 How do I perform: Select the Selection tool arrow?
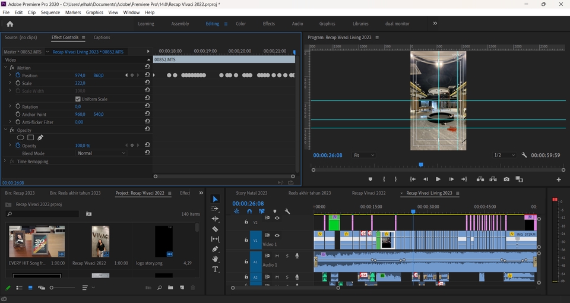(215, 199)
